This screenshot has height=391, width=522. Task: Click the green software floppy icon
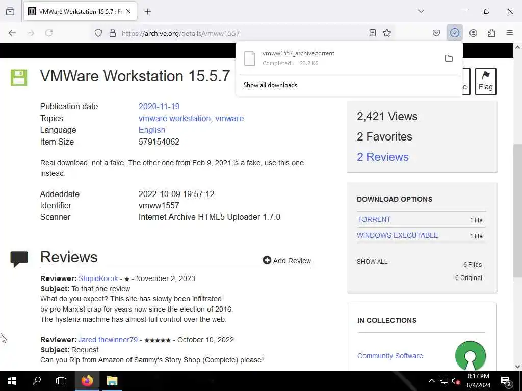(x=19, y=77)
